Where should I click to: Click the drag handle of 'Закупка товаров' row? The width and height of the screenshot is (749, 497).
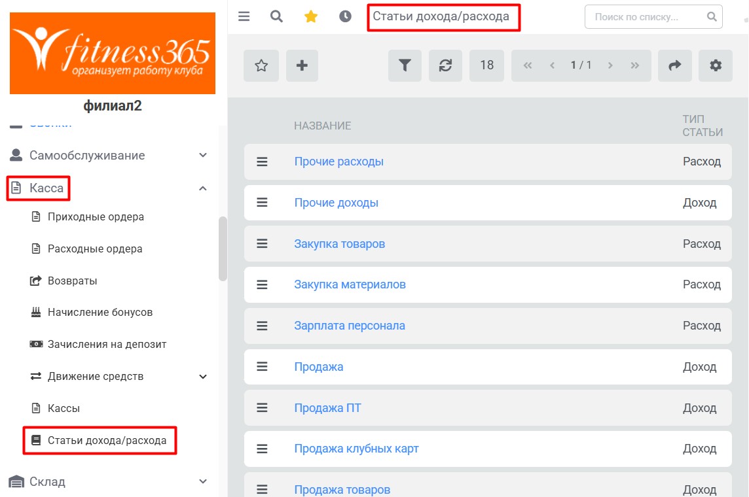point(263,244)
